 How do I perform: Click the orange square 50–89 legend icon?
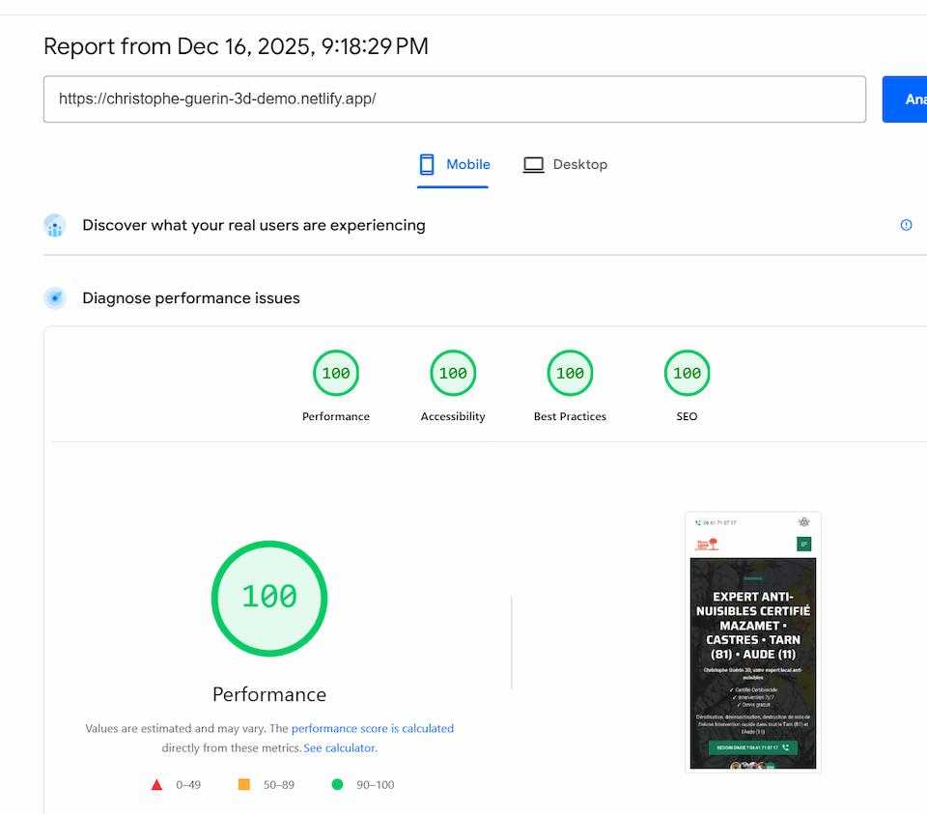pos(244,785)
